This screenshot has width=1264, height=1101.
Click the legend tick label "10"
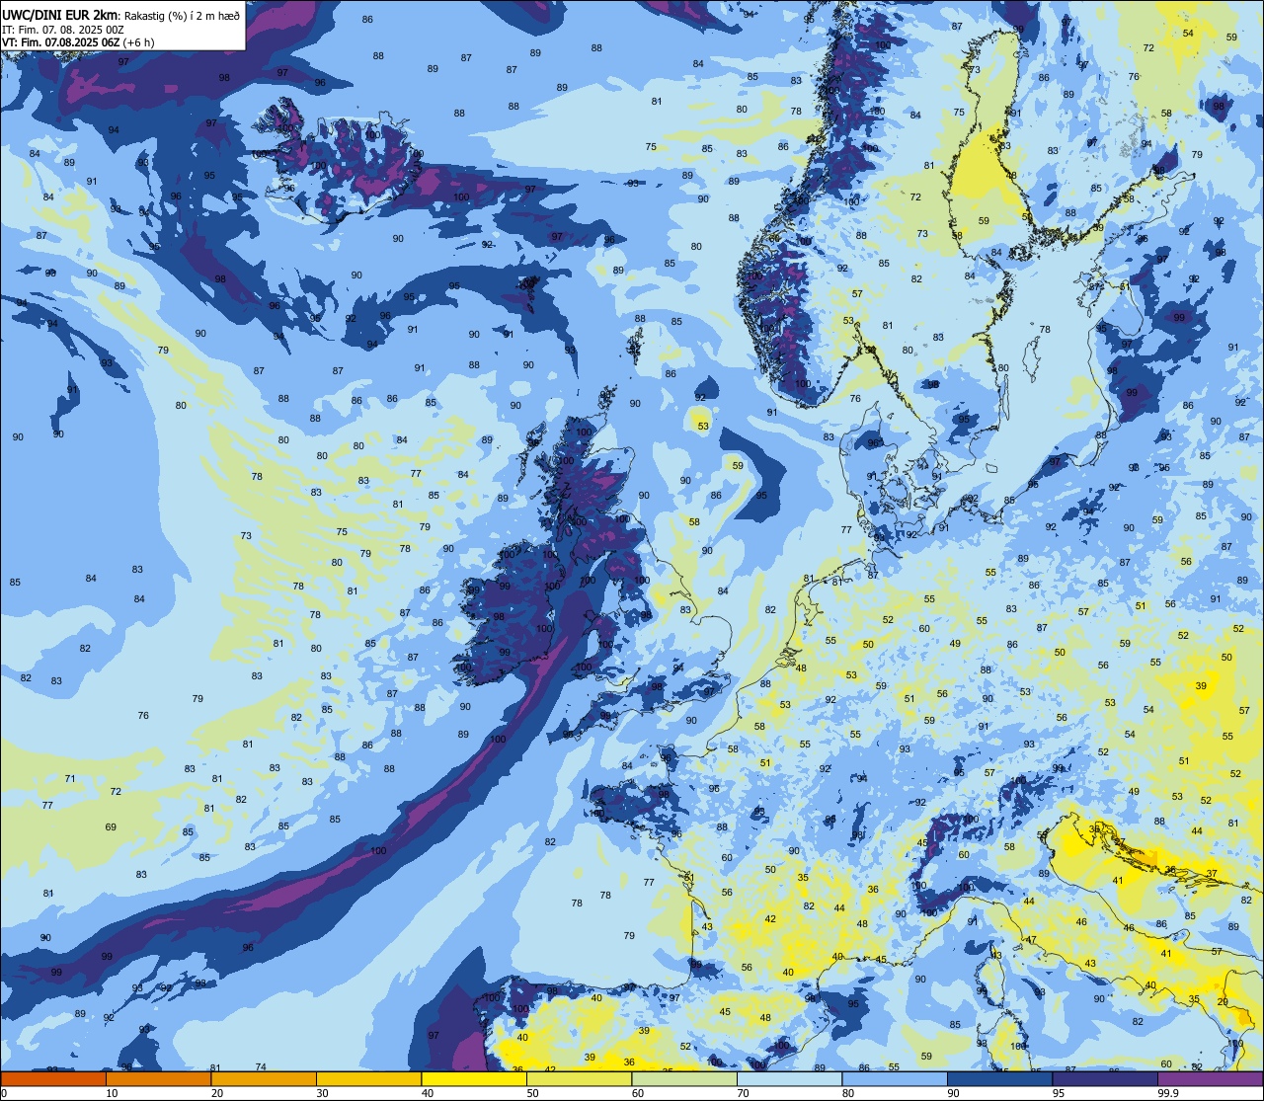(112, 1093)
